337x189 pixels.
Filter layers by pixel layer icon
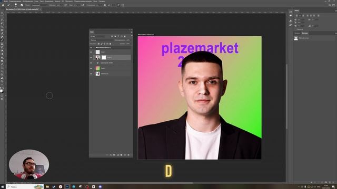(112, 36)
